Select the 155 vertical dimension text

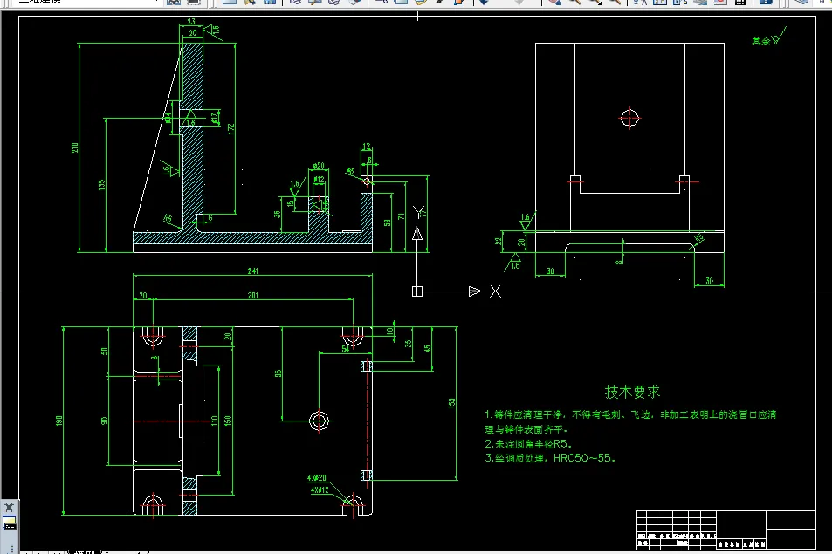pyautogui.click(x=451, y=403)
